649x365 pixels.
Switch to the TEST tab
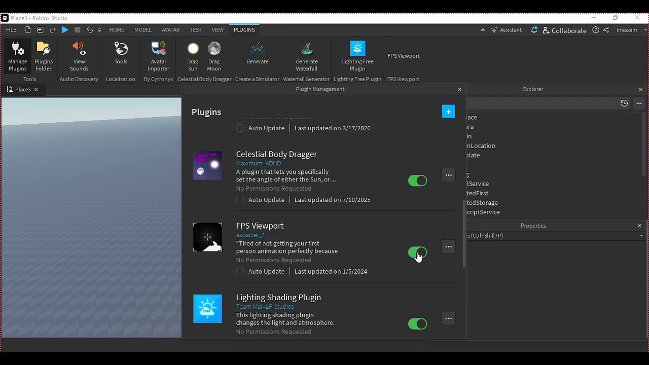[x=196, y=30]
